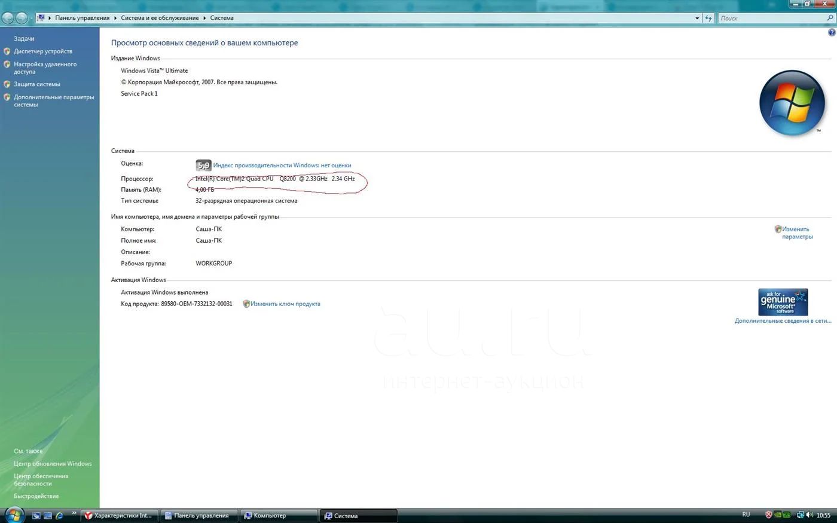Click 'Service Pack 1' text
837x523 pixels.
click(x=139, y=93)
